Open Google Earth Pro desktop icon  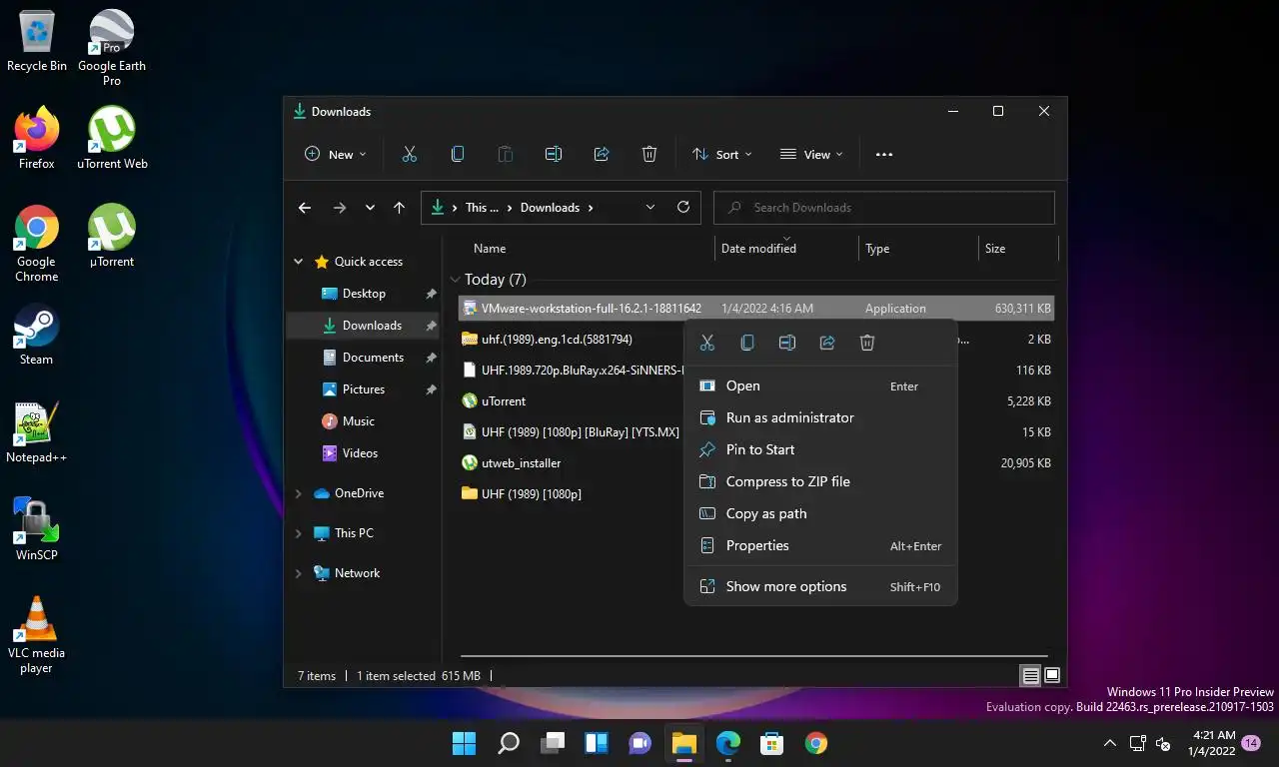pos(112,48)
